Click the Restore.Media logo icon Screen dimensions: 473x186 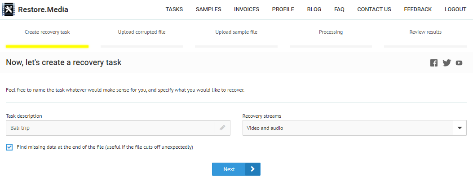[x=9, y=9]
